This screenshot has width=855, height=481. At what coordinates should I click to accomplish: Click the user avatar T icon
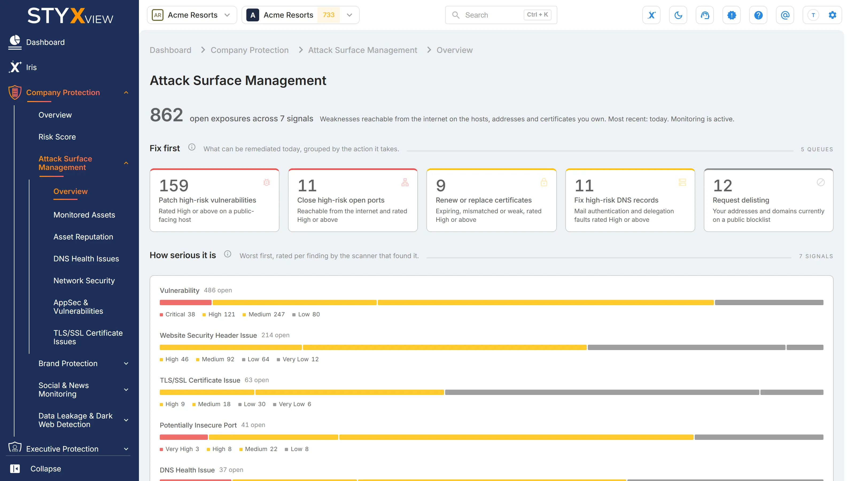pos(813,15)
